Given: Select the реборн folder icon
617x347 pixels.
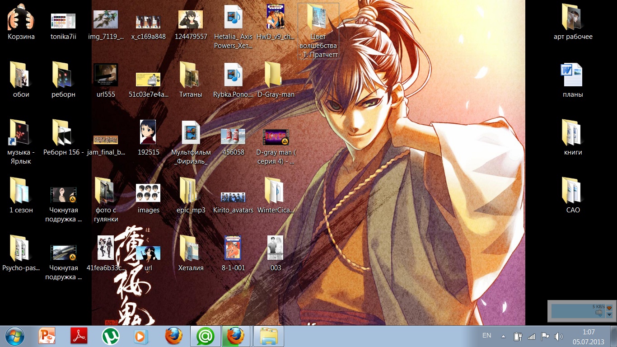Looking at the screenshot, I should (x=63, y=80).
